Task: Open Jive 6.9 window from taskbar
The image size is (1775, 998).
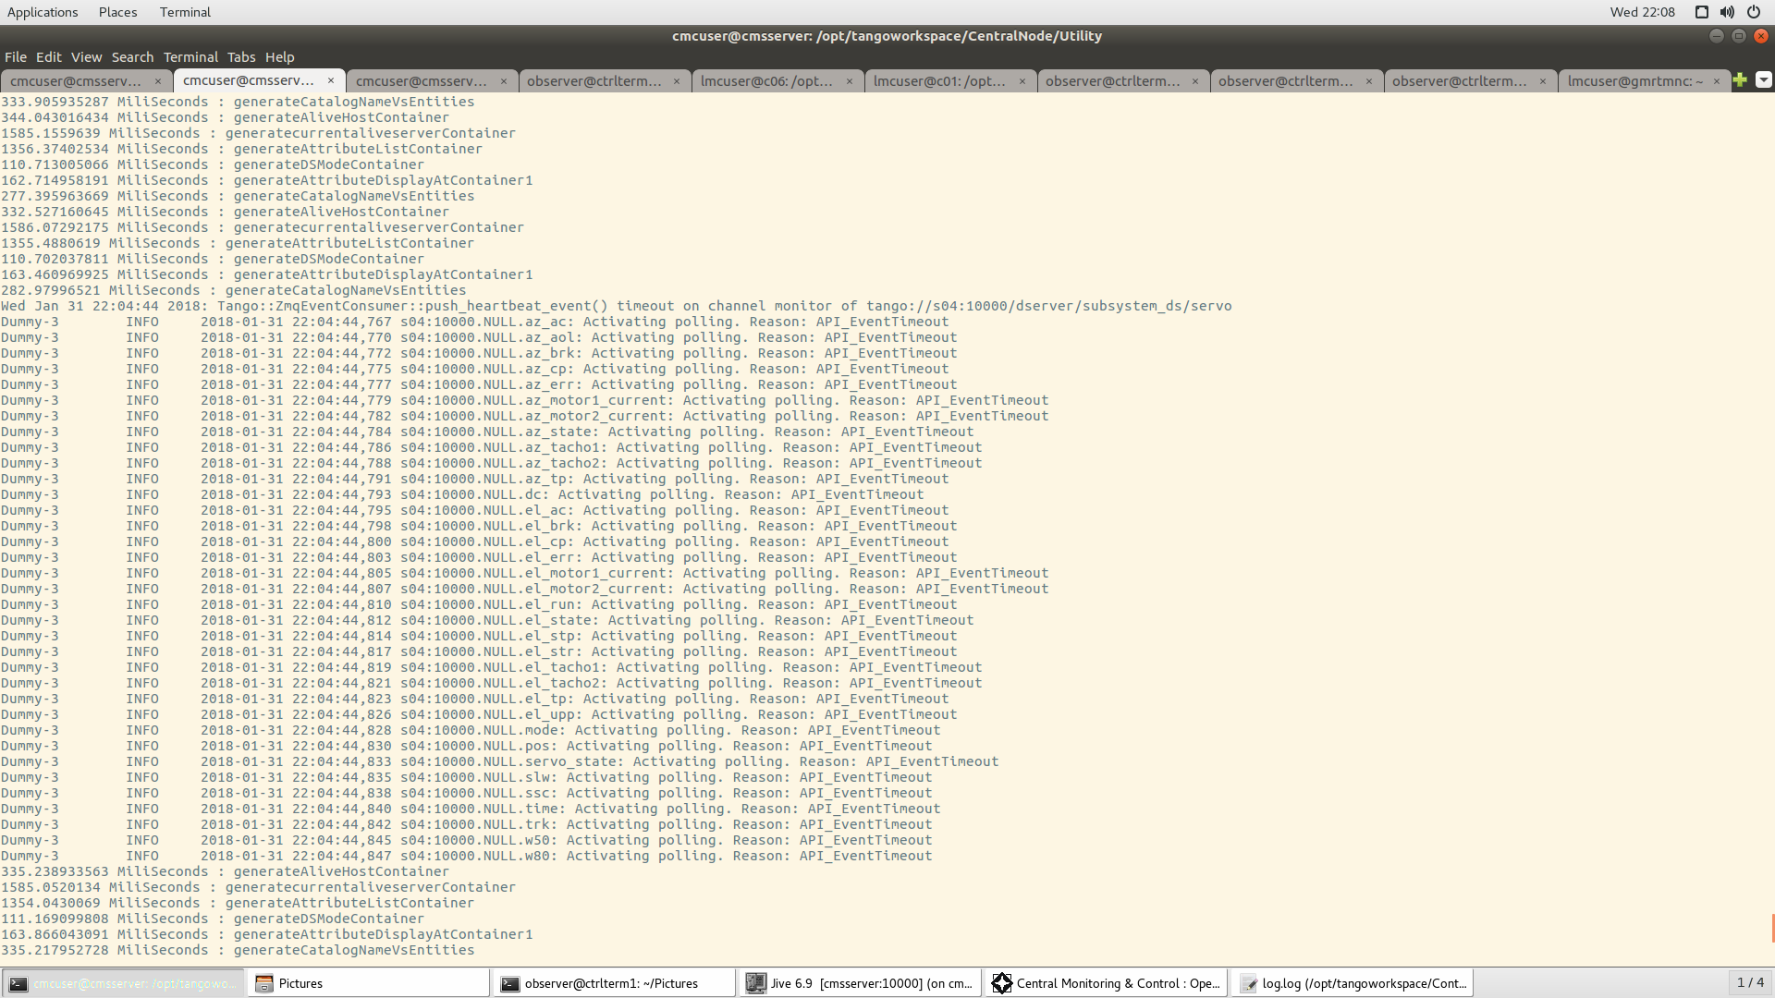Action: 860,983
